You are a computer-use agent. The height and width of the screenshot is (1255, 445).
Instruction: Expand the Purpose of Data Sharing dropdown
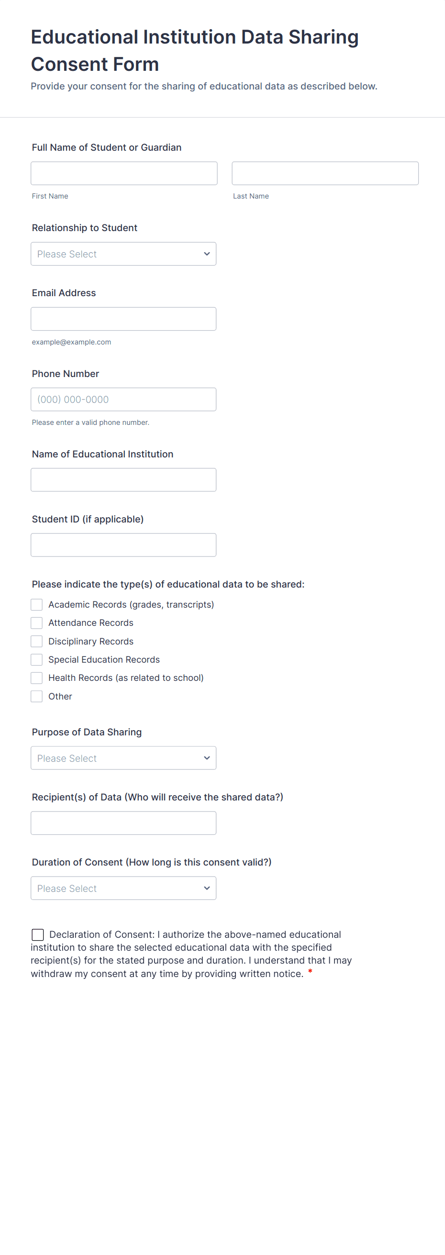[123, 758]
